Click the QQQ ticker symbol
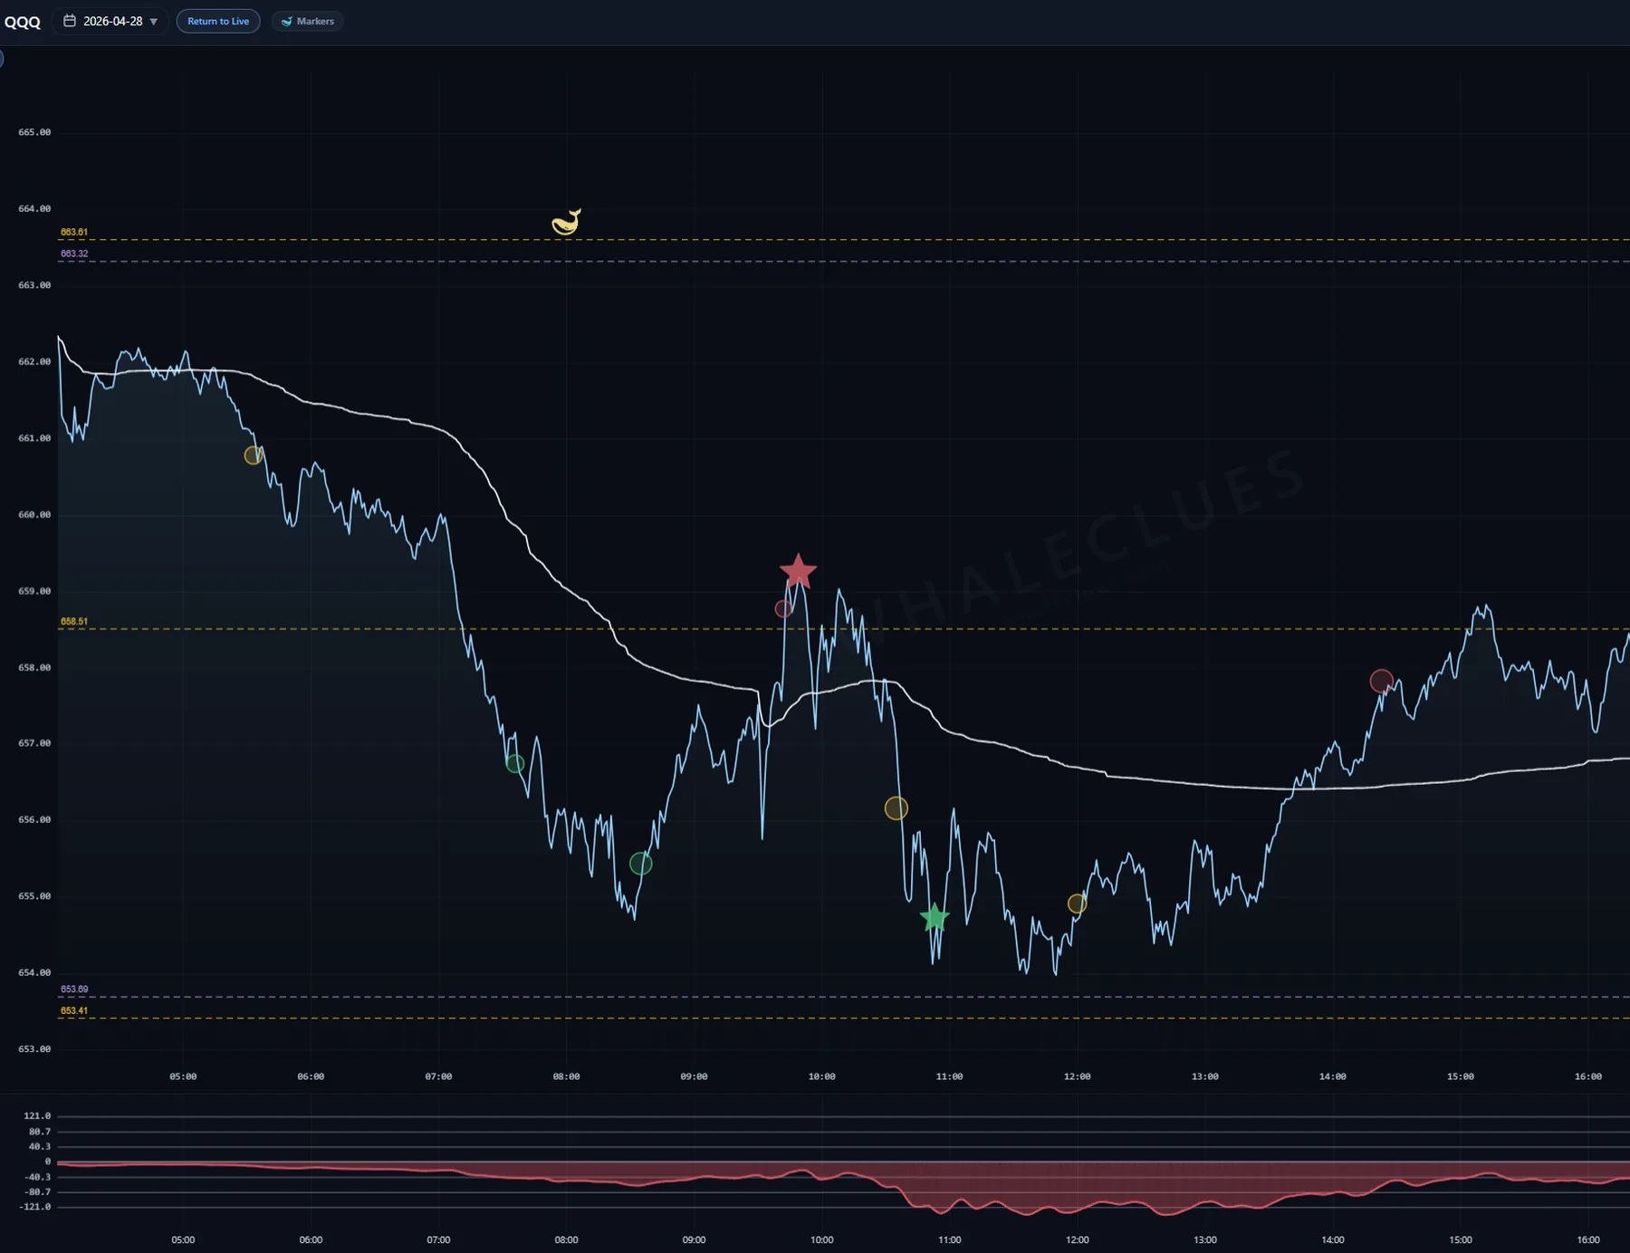Screen dimensions: 1630x1253 23,22
